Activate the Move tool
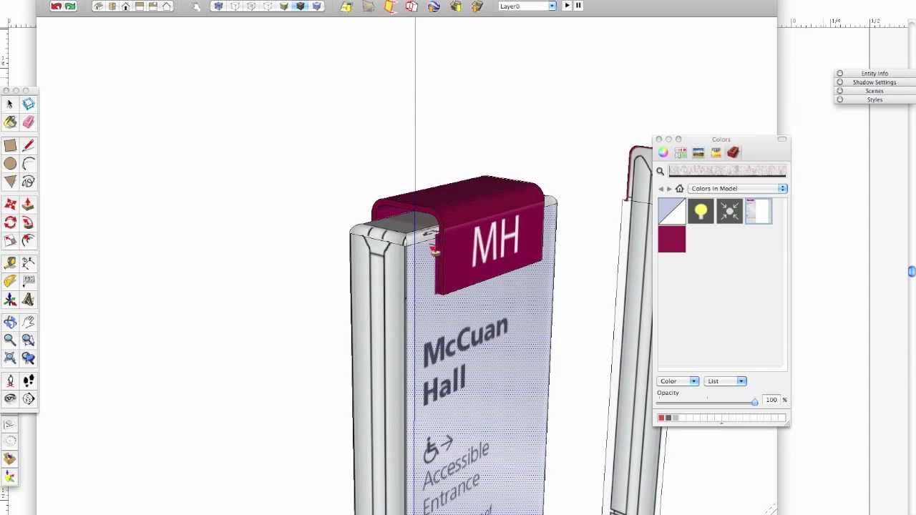Viewport: 916px width, 515px height. coord(10,205)
